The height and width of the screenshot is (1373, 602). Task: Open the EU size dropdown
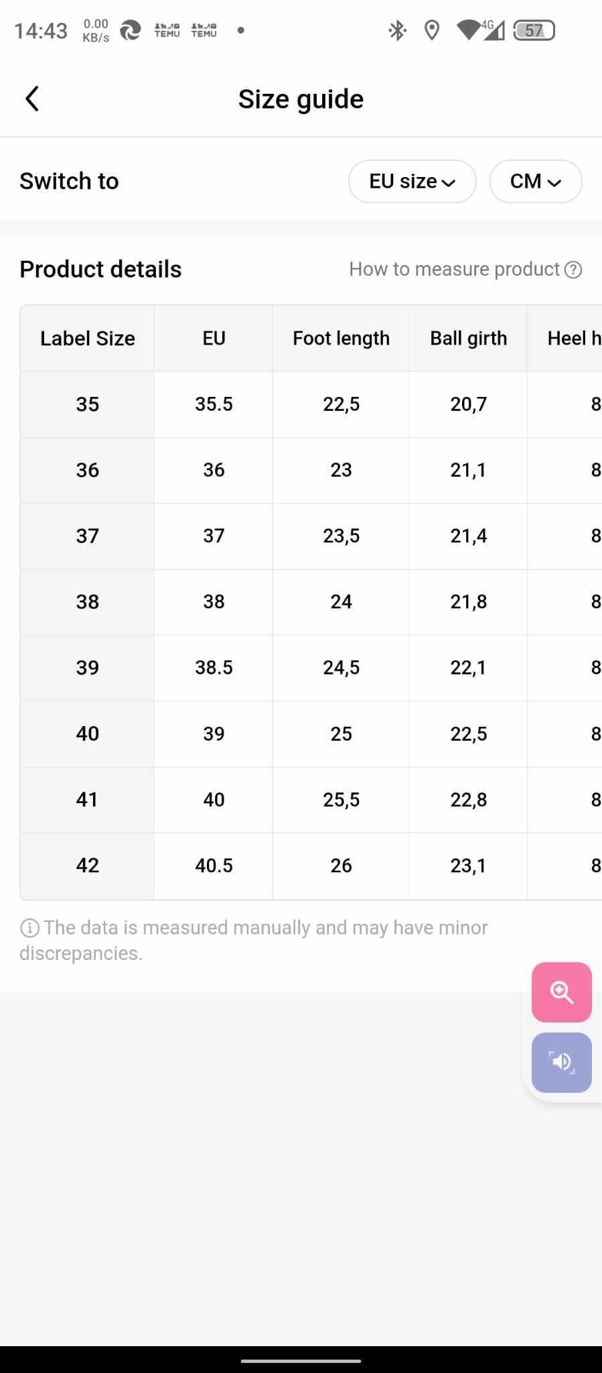(x=412, y=181)
